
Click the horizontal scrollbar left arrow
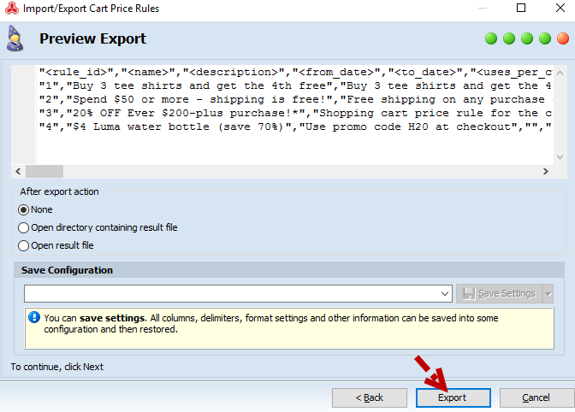tap(18, 172)
